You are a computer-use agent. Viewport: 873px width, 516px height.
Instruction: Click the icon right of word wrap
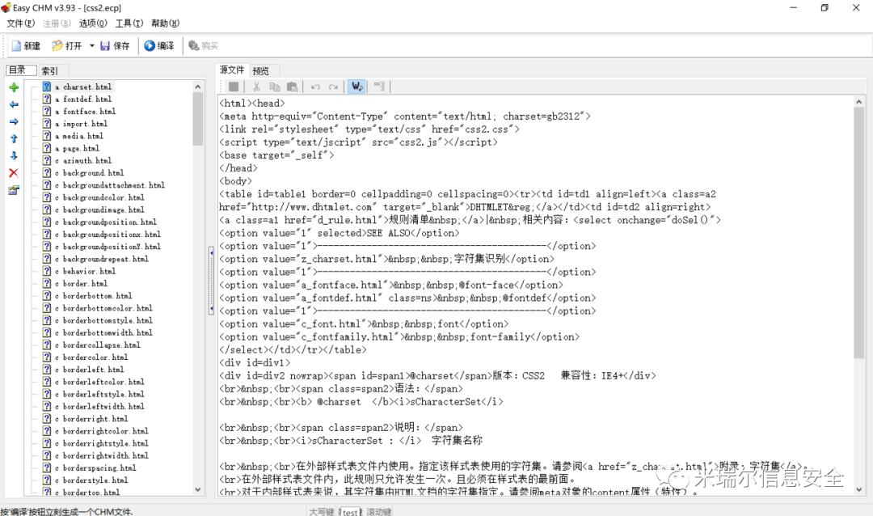379,87
